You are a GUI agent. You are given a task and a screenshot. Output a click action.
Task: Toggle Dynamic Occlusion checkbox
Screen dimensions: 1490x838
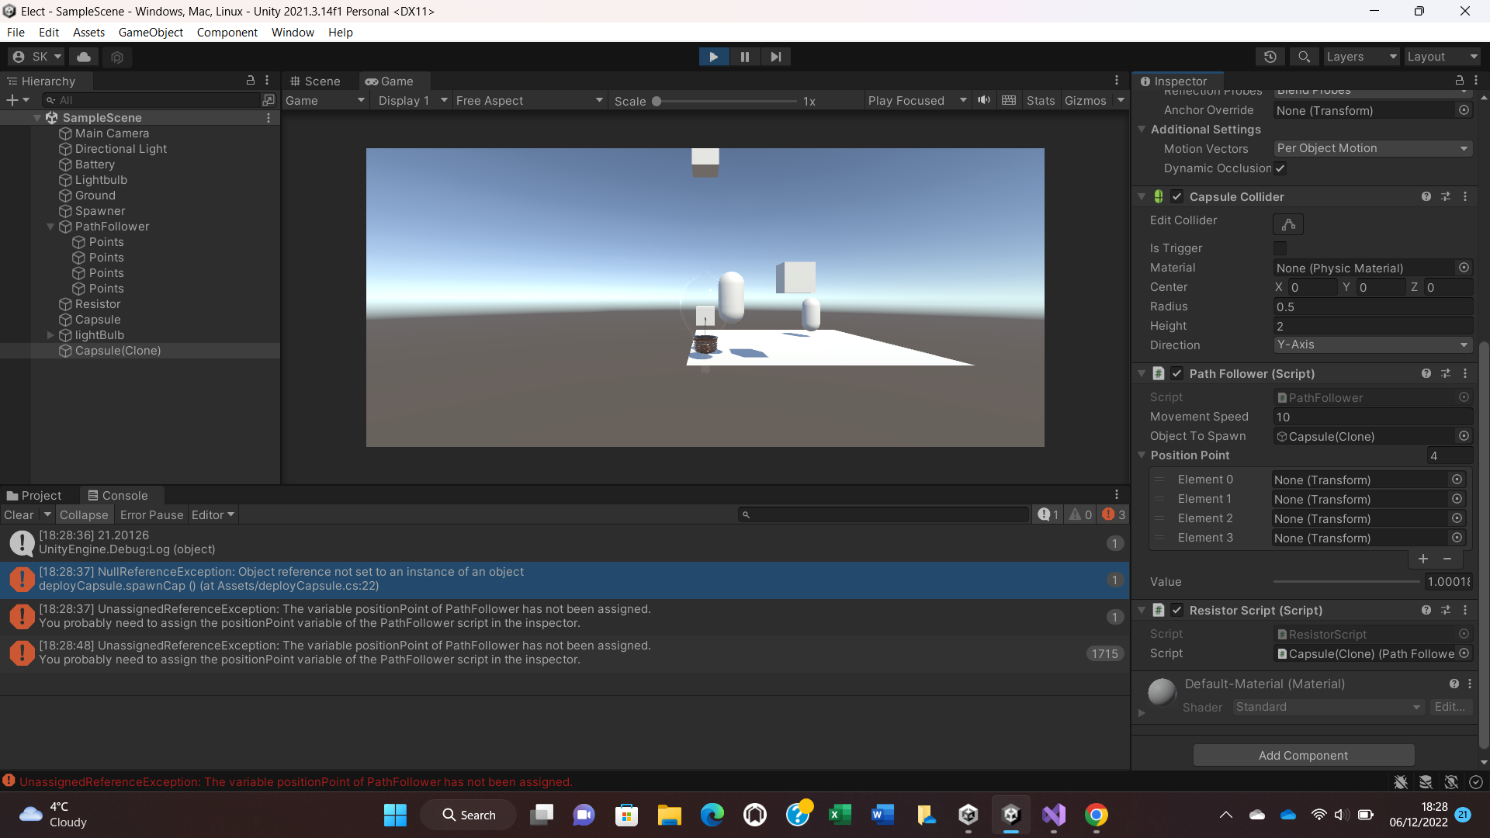pyautogui.click(x=1280, y=168)
